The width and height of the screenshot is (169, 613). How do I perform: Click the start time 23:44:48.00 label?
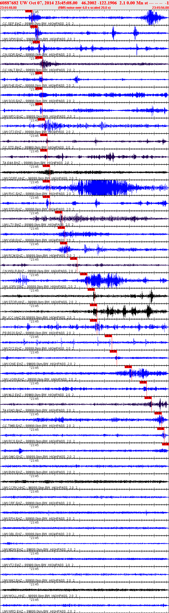click(8, 8)
